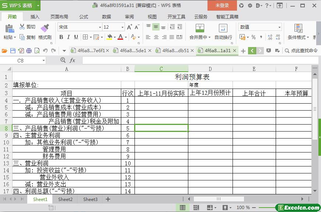Align text to top of cell
Screen dimensions: 321x212
[x=149, y=27]
